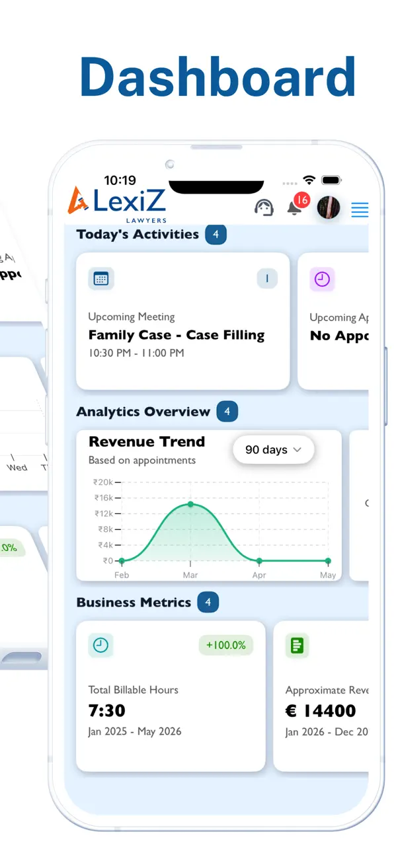Click the Business Metrics count badge
This screenshot has width=396, height=859.
click(x=208, y=603)
